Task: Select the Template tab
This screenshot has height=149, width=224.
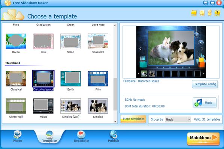Action: (49, 137)
